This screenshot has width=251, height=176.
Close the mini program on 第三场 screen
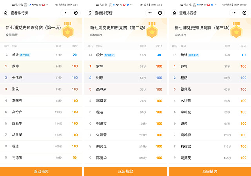244,13
